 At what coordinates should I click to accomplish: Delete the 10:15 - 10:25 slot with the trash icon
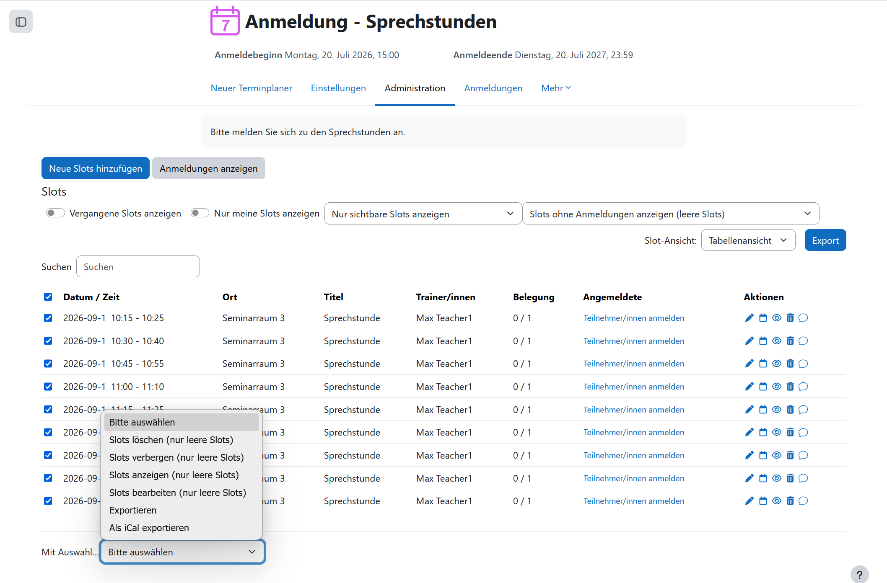[790, 318]
